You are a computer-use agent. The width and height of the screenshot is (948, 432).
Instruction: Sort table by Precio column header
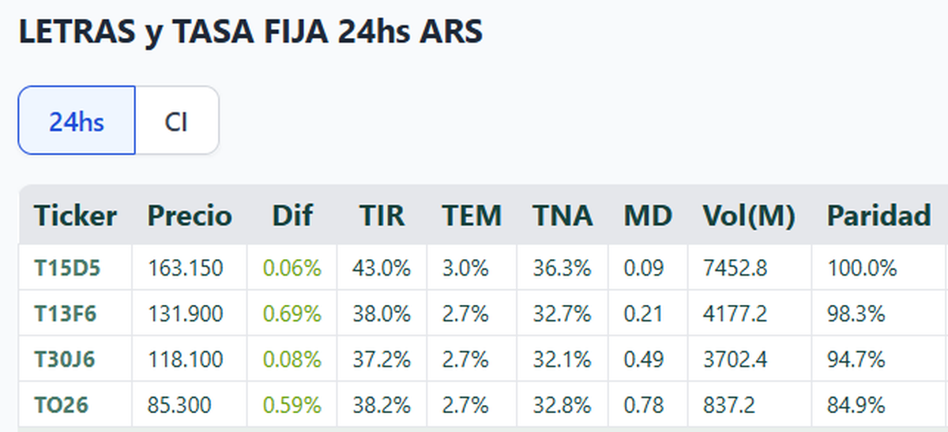(x=190, y=216)
